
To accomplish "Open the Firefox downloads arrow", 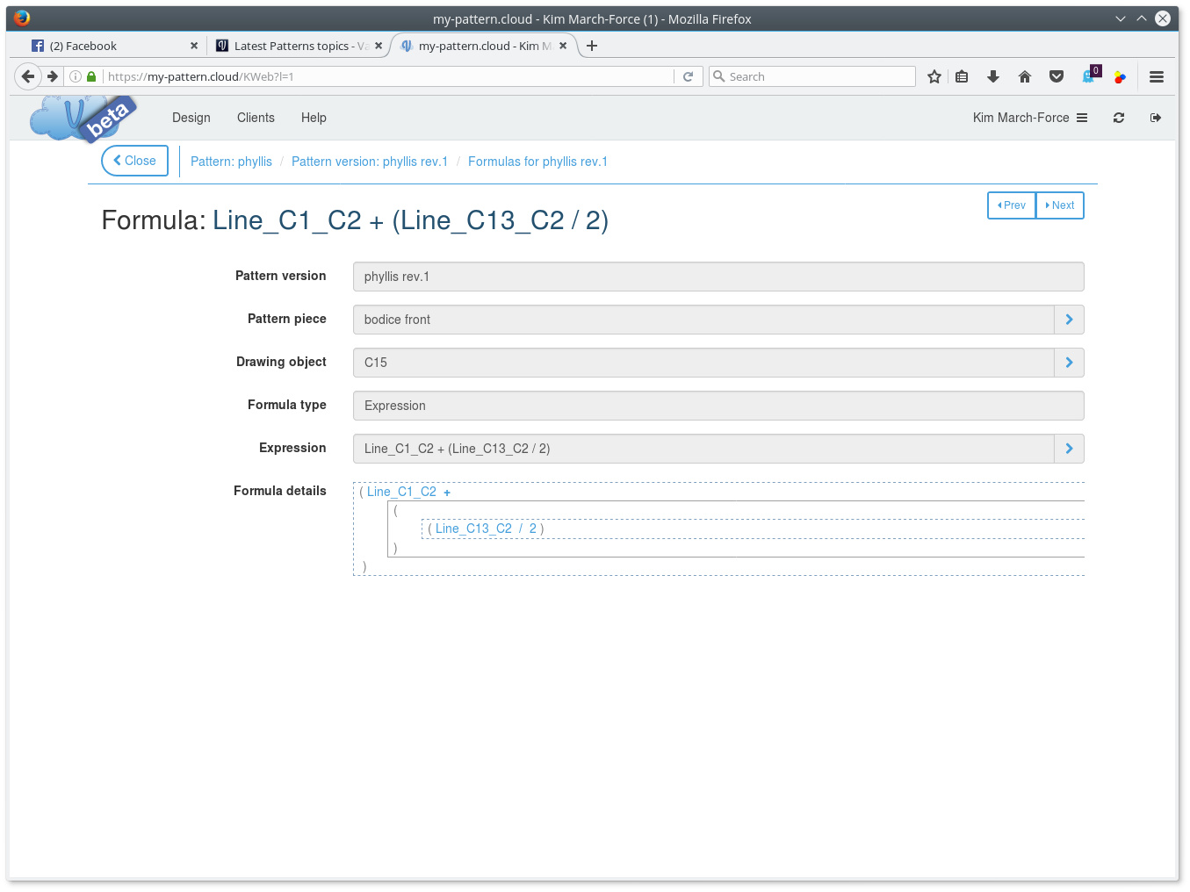I will (x=992, y=77).
